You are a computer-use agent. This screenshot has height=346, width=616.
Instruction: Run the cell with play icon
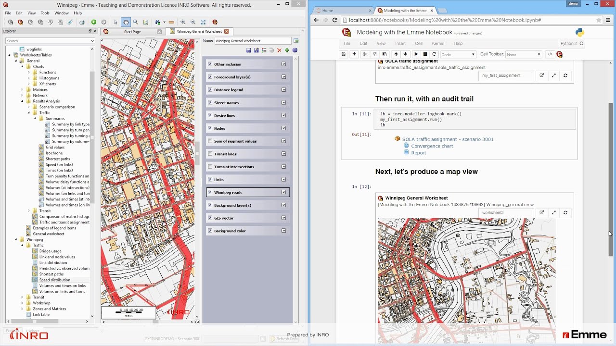[416, 54]
